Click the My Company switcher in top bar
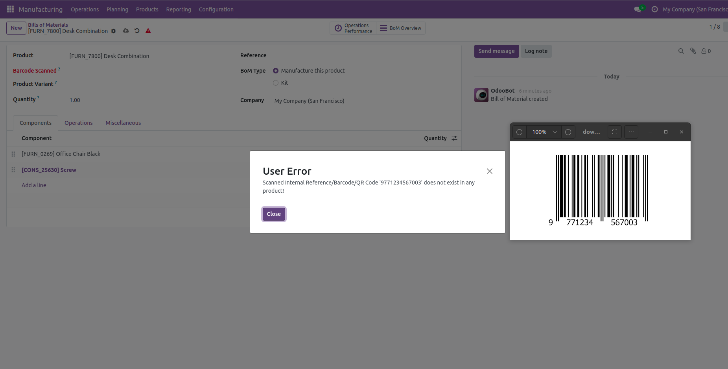The width and height of the screenshot is (728, 369). pyautogui.click(x=695, y=9)
